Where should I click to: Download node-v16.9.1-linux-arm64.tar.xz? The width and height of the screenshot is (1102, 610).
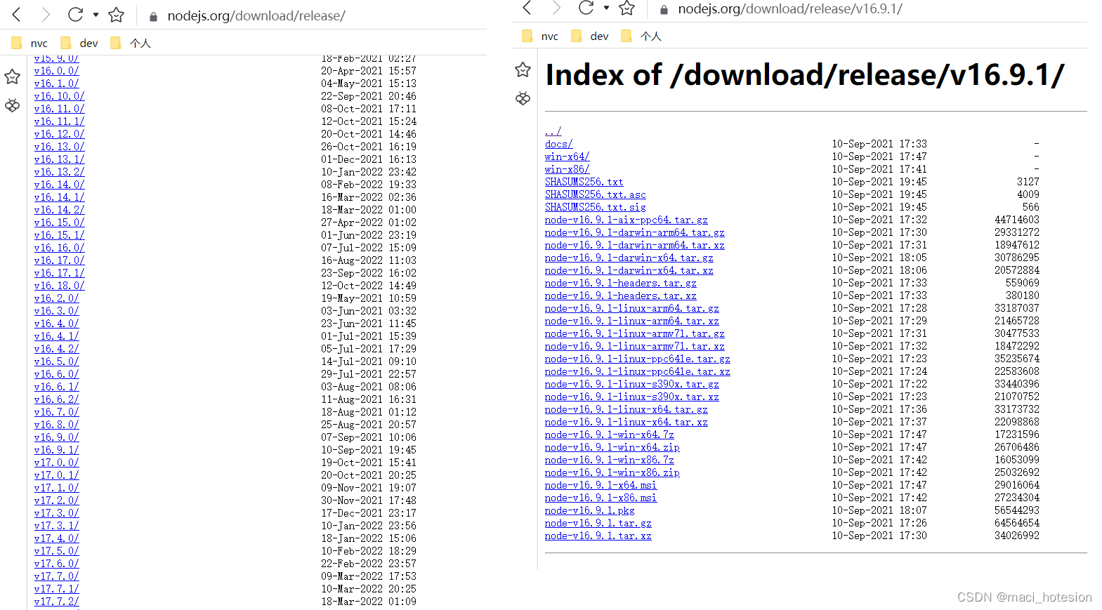pyautogui.click(x=631, y=321)
